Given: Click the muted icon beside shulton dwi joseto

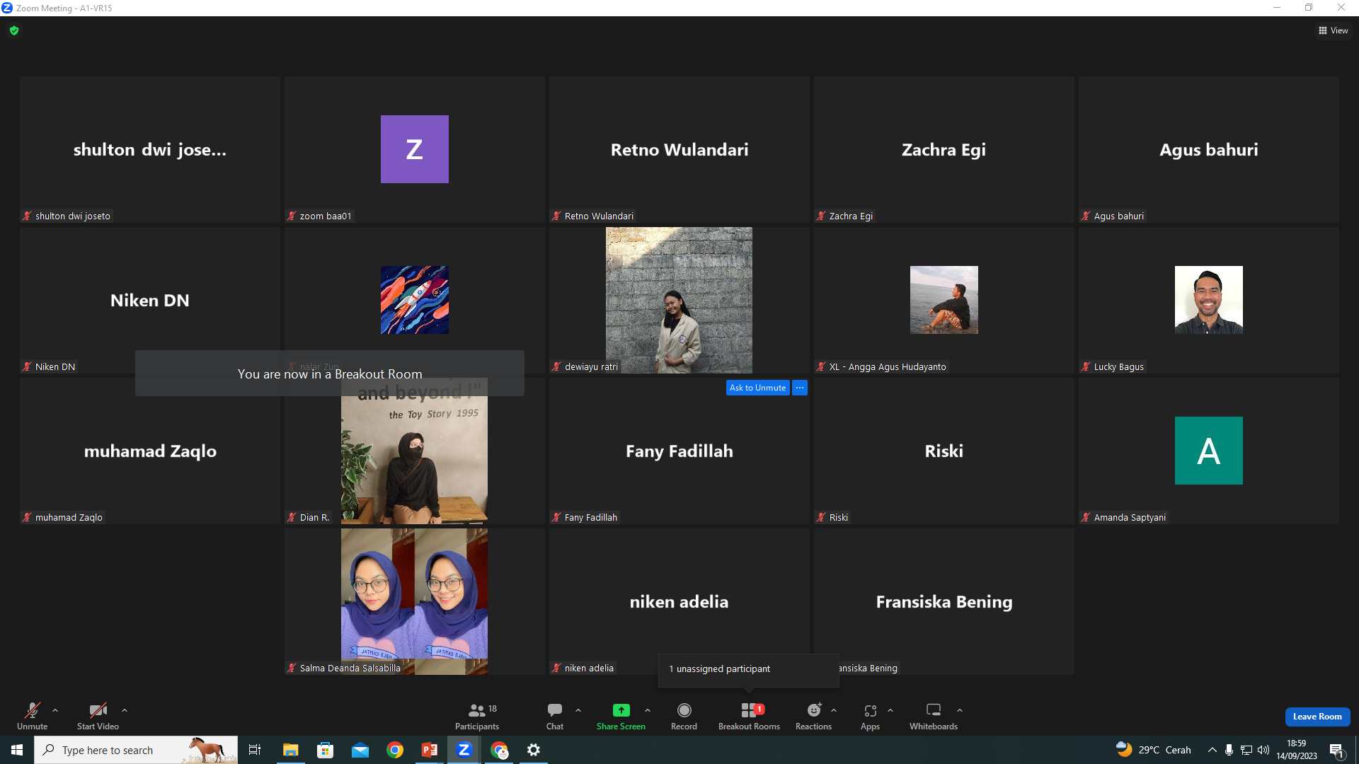Looking at the screenshot, I should [x=27, y=216].
